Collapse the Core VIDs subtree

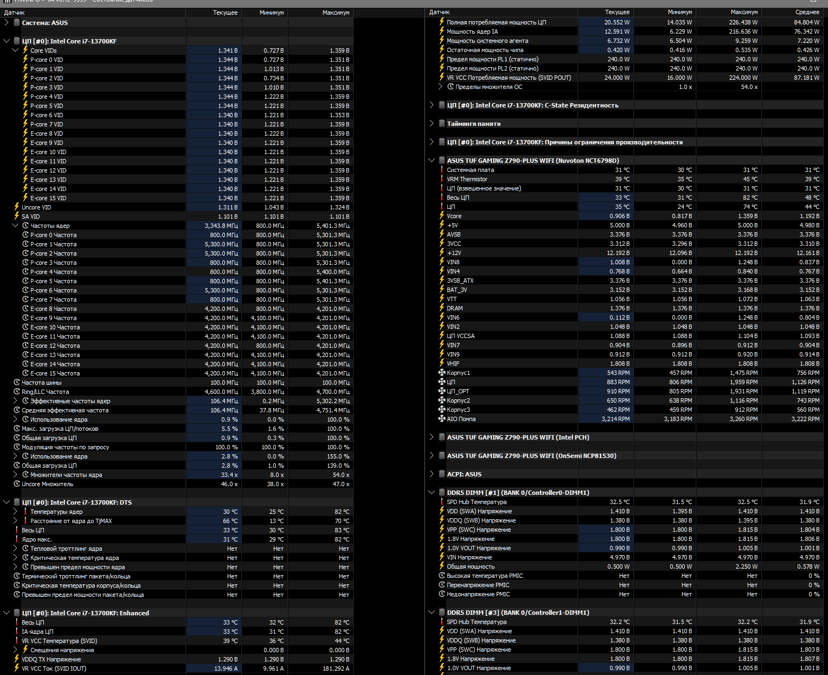(15, 50)
